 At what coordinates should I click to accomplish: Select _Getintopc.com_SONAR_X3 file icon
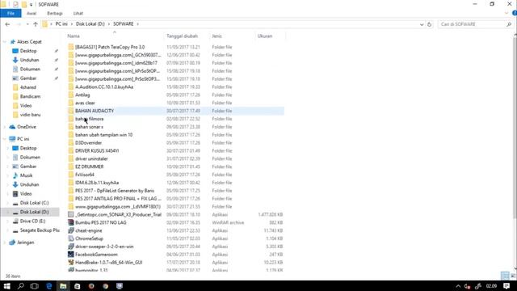tap(71, 215)
